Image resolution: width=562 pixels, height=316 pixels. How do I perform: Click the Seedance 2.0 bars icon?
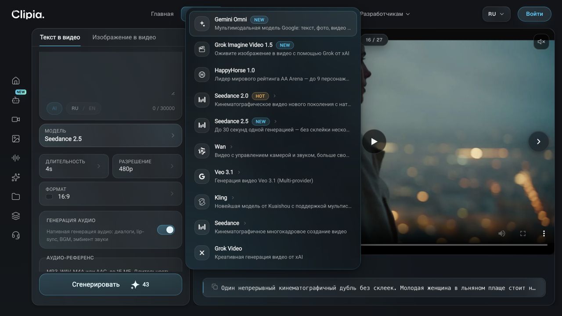[202, 100]
